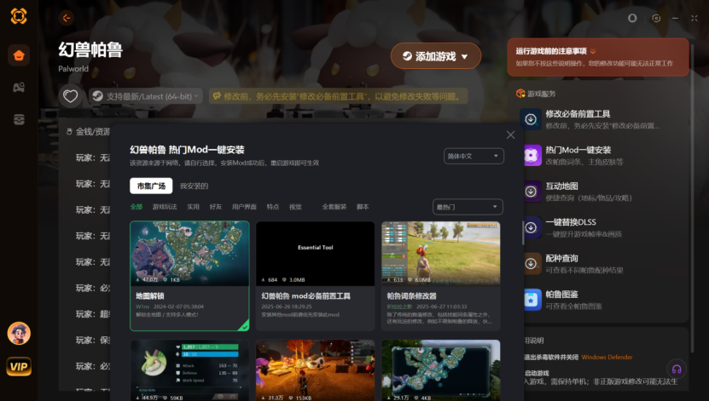Screen dimensions: 709x401
Task: Open the 添加游戏 dropdown
Action: [436, 56]
